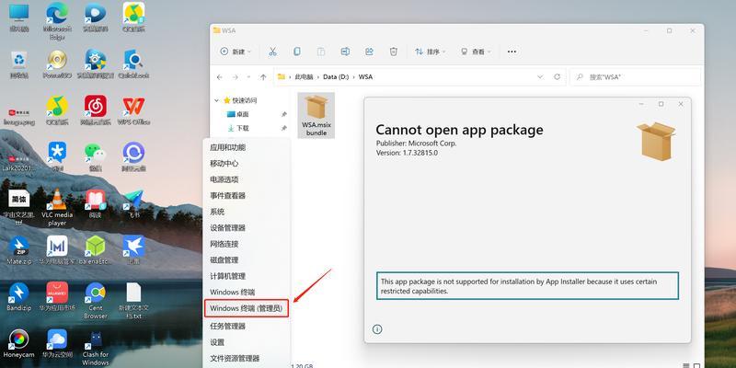This screenshot has width=736, height=368.
Task: Select Windows 终端 (管理员) from the menu
Action: pyautogui.click(x=247, y=308)
